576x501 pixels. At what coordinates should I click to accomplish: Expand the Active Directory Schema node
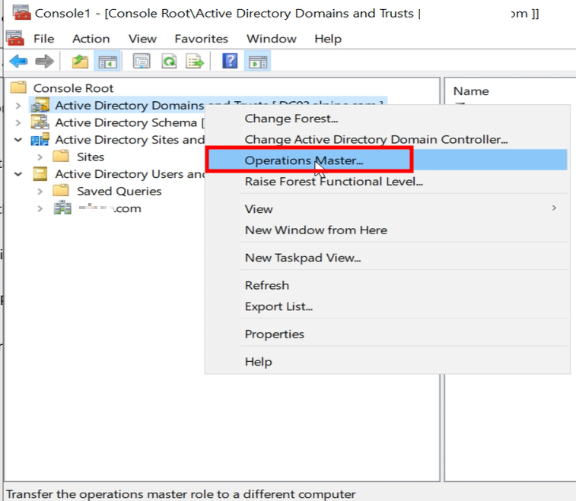coord(18,122)
